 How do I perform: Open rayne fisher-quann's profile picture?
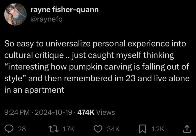tap(15, 14)
